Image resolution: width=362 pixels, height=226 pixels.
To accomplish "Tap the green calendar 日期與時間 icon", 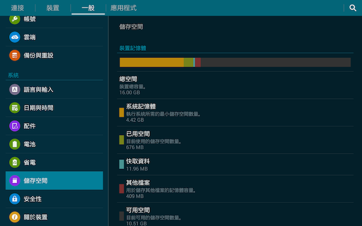I will point(15,108).
